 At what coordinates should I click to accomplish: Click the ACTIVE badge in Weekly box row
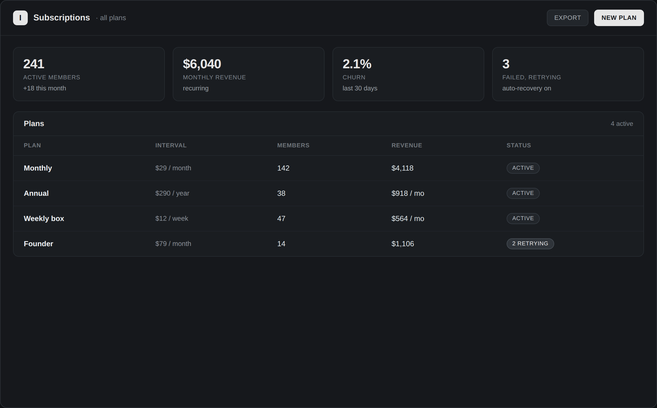click(523, 218)
